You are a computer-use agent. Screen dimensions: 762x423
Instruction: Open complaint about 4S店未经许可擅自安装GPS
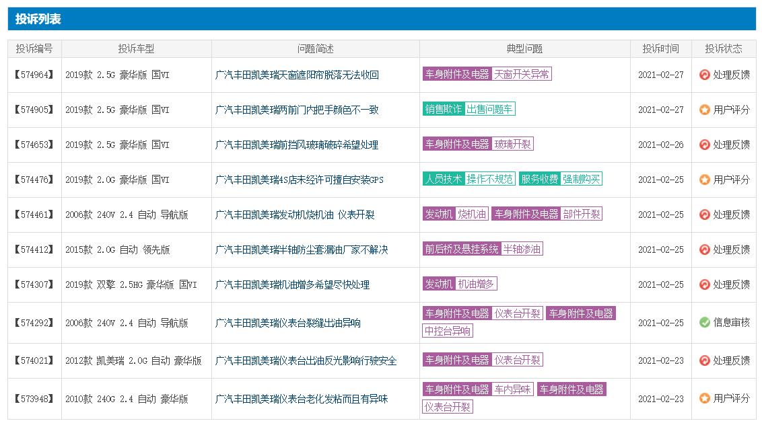(299, 180)
